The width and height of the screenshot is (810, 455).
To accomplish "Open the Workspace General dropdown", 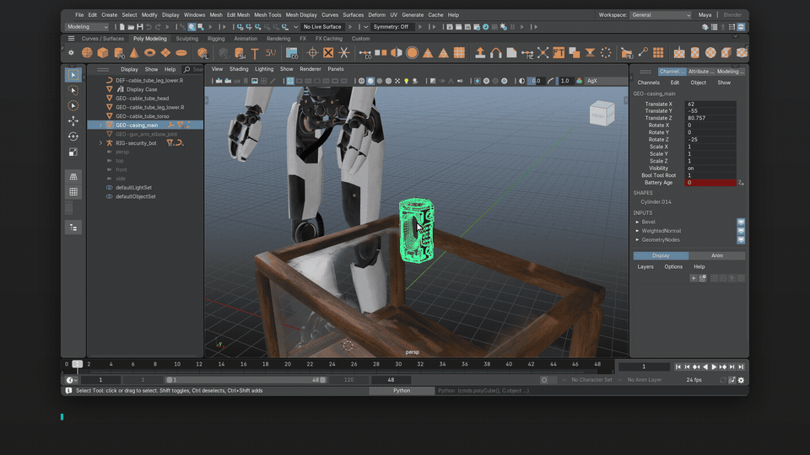I will 661,15.
